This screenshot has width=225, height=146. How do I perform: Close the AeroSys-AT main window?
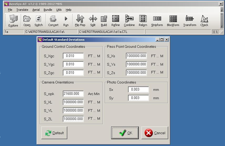[221, 4]
